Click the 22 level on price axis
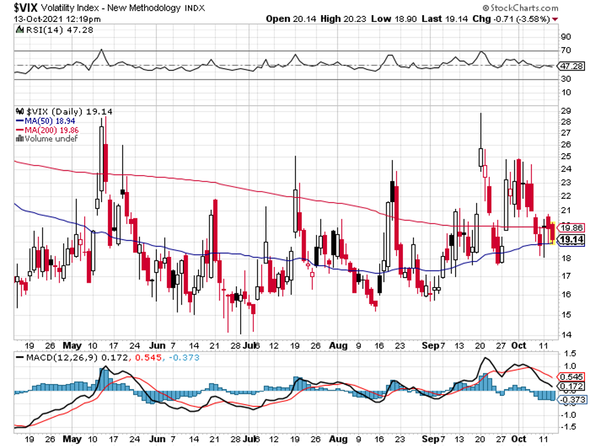 (x=565, y=196)
